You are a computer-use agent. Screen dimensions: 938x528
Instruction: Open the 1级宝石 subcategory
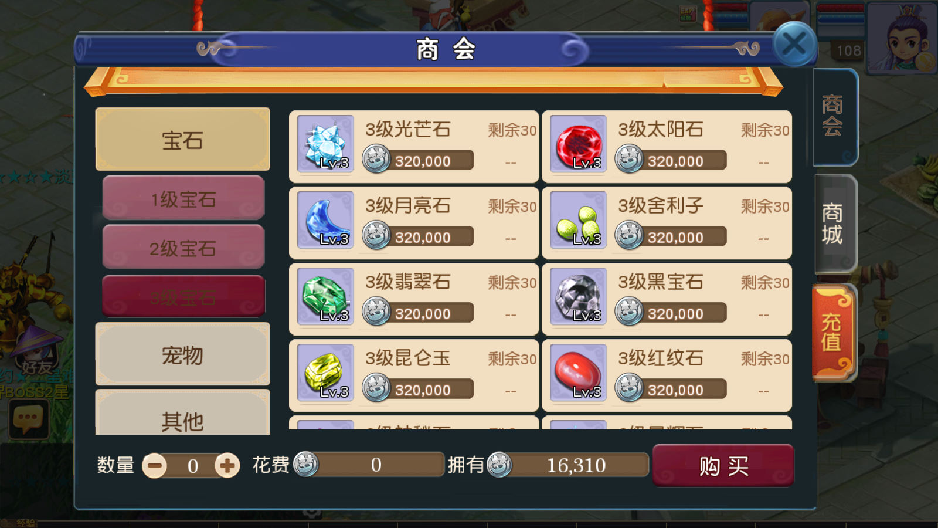pos(183,199)
